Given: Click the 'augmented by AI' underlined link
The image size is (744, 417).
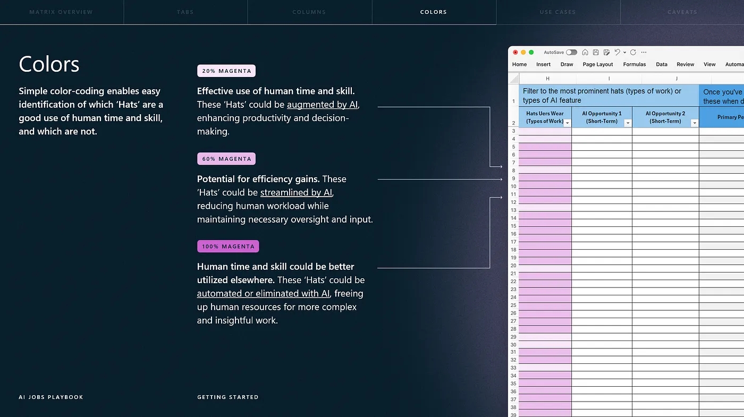Looking at the screenshot, I should click(322, 105).
